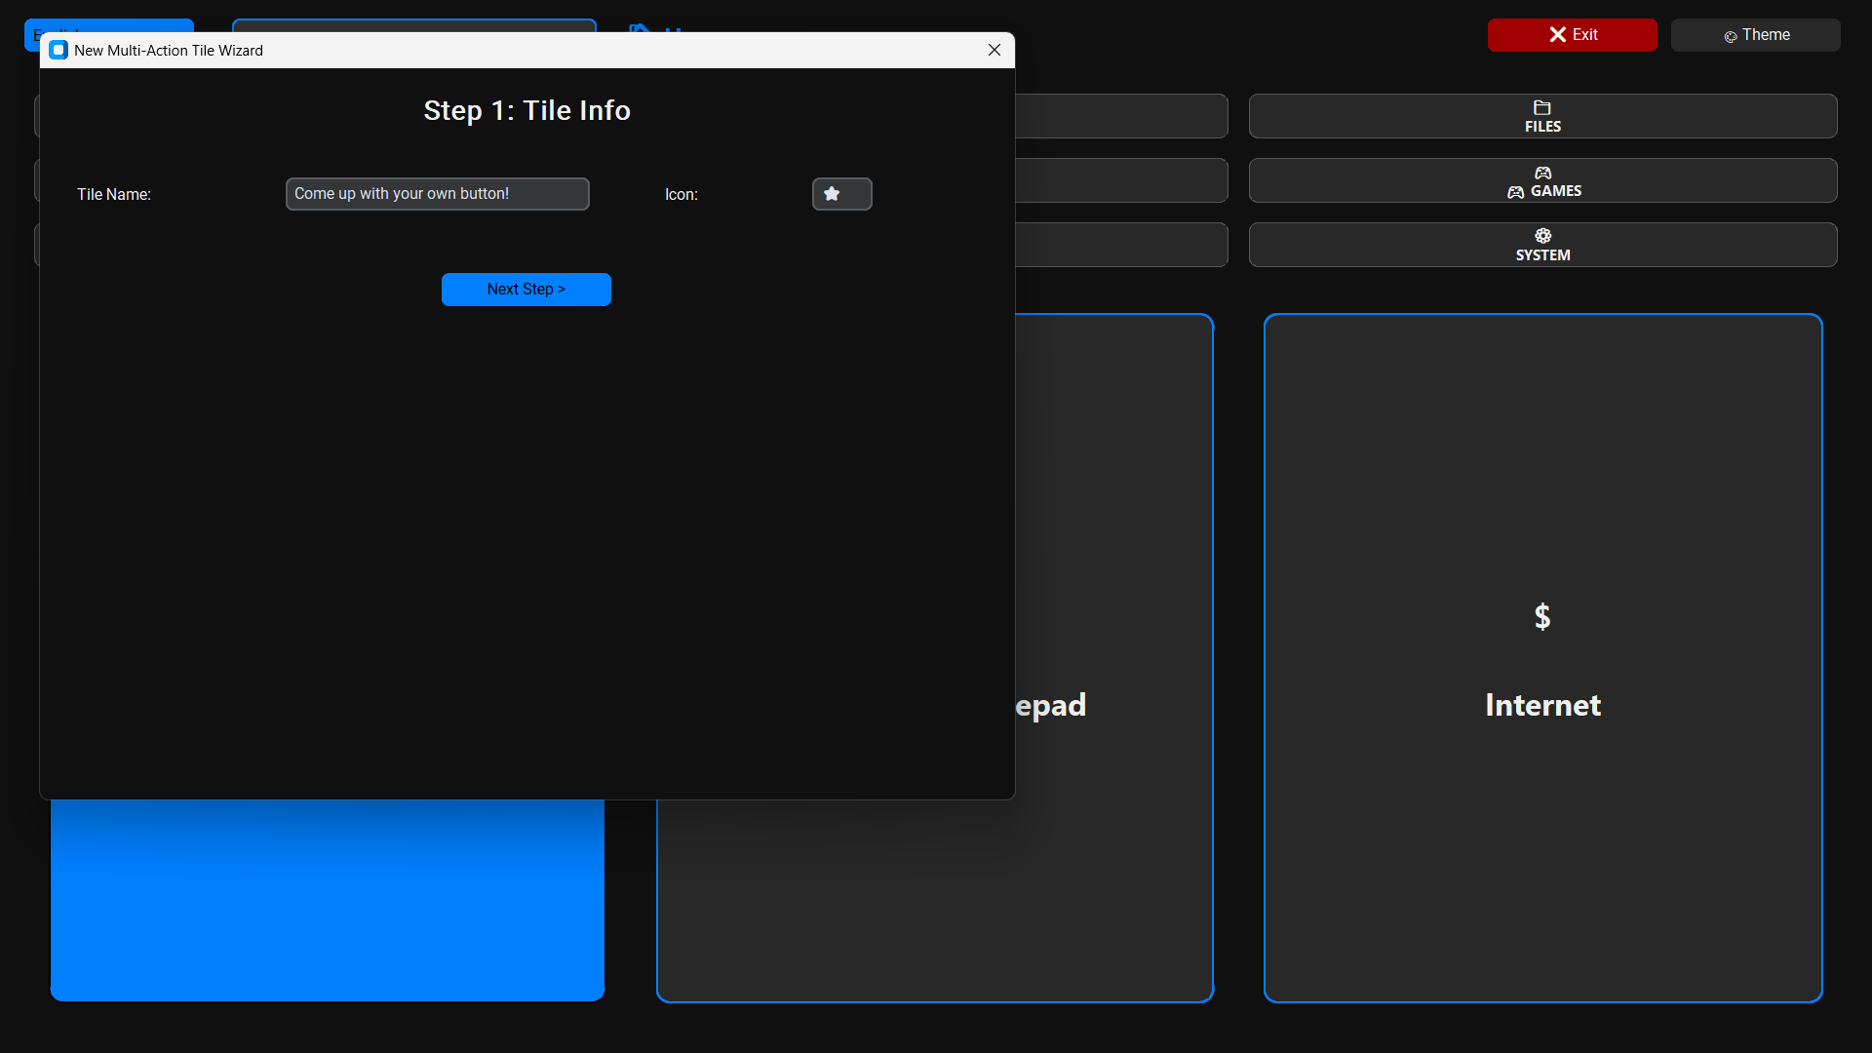The width and height of the screenshot is (1872, 1053).
Task: Open the SYSTEM tile
Action: tap(1542, 245)
